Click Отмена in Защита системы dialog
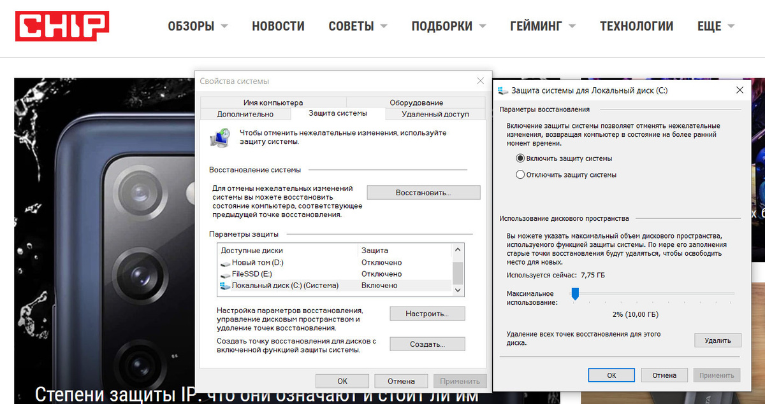765x404 pixels. pos(664,375)
